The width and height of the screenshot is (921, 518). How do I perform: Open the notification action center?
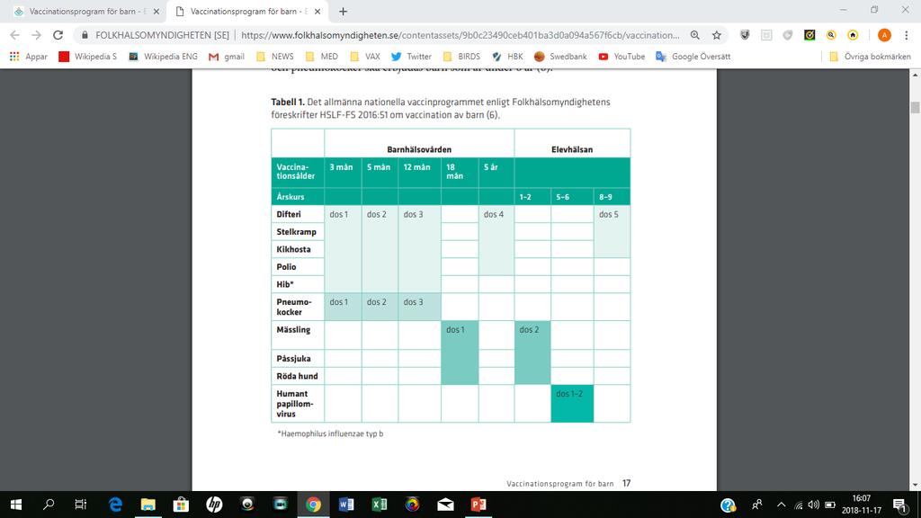coord(899,505)
